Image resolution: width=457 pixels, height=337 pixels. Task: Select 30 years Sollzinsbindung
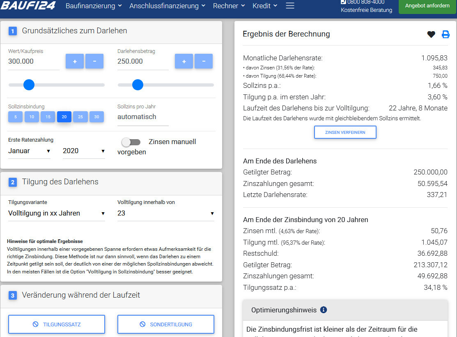[96, 117]
